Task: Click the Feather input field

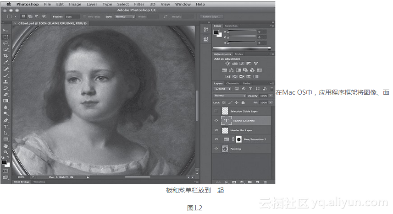Action: point(72,16)
